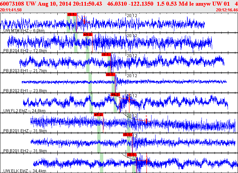This screenshot has height=173, width=238.
Task: Click the red pick marker on FL2 trace
Action: 115,95
